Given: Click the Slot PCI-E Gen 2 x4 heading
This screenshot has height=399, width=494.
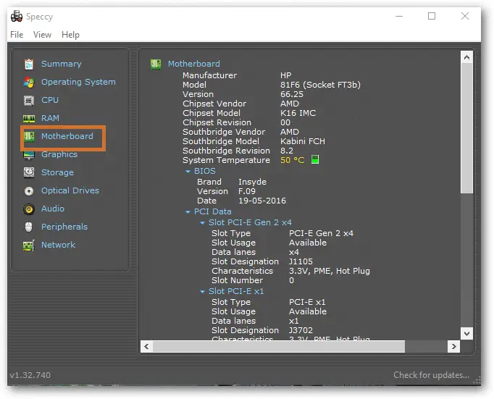Looking at the screenshot, I should click(x=250, y=222).
